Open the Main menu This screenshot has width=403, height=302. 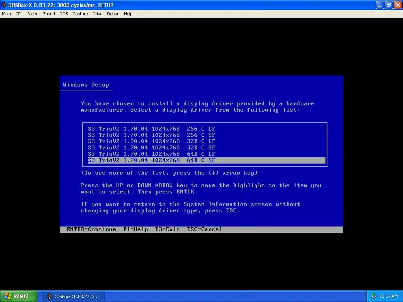point(6,14)
